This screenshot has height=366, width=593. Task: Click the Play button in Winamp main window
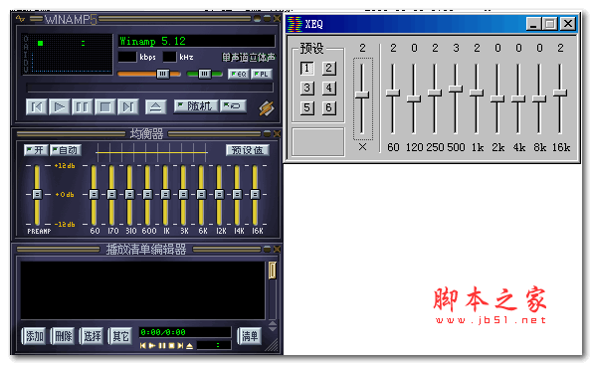(60, 107)
